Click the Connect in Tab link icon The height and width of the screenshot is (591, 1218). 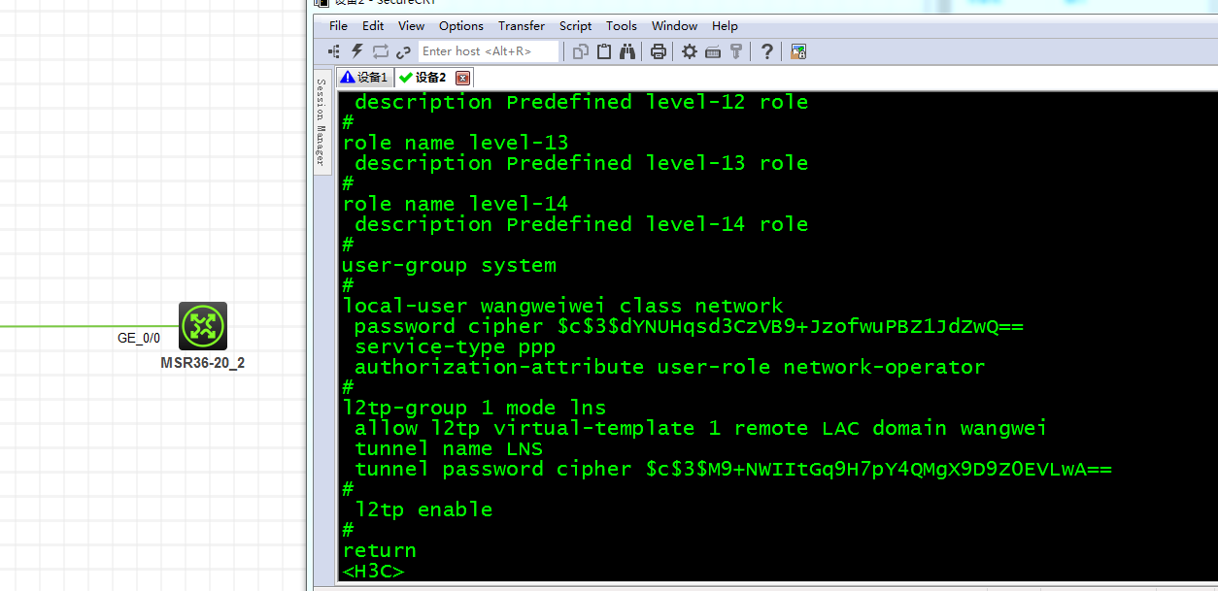(403, 51)
